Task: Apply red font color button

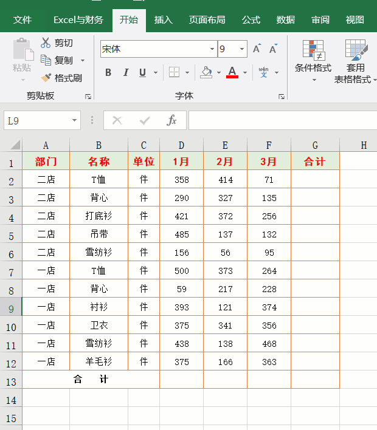Action: [x=232, y=72]
